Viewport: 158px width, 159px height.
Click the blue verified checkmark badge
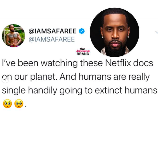(82, 31)
